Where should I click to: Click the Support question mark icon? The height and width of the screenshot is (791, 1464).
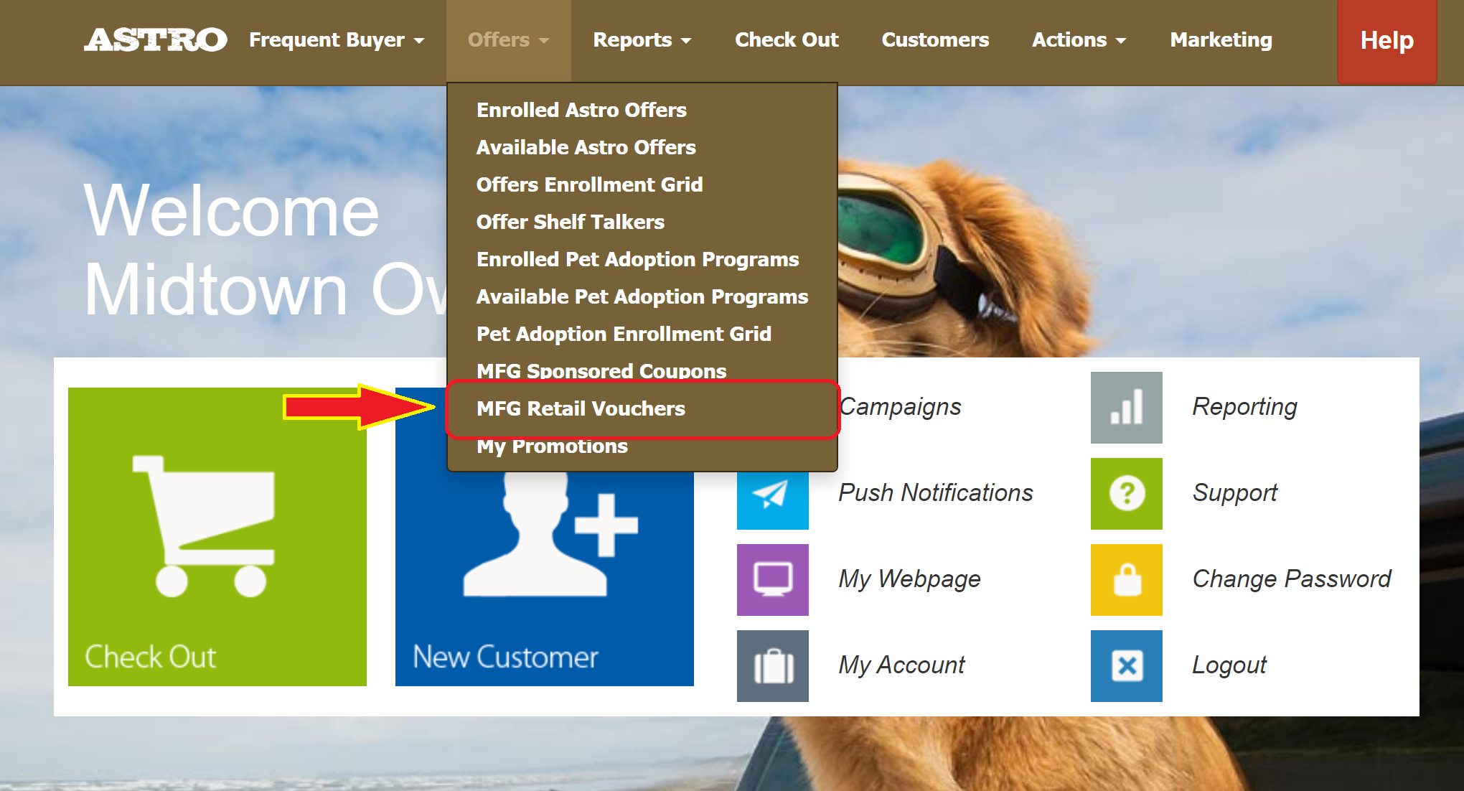1126,494
